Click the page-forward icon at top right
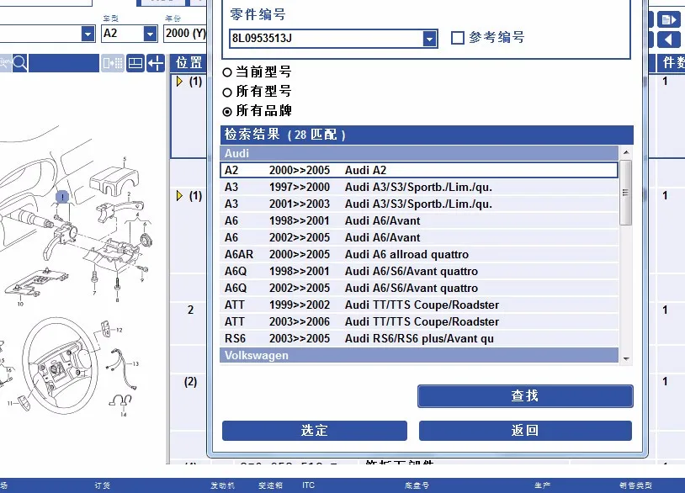The height and width of the screenshot is (493, 685). pyautogui.click(x=668, y=19)
